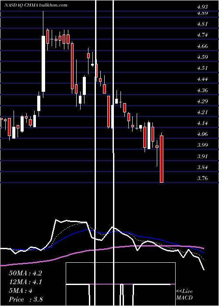Image resolution: width=219 pixels, height=306 pixels.
Task: Click the 4.93 price axis label
Action: pyautogui.click(x=202, y=7)
